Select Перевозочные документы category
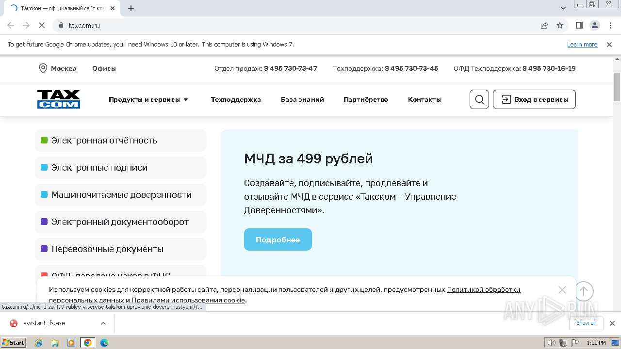Screen dimensions: 621x349 [120, 249]
